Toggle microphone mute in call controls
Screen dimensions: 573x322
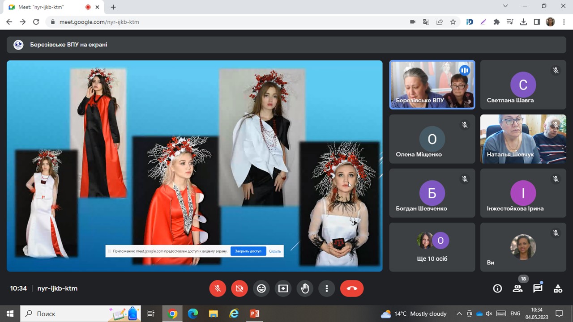[x=218, y=288]
